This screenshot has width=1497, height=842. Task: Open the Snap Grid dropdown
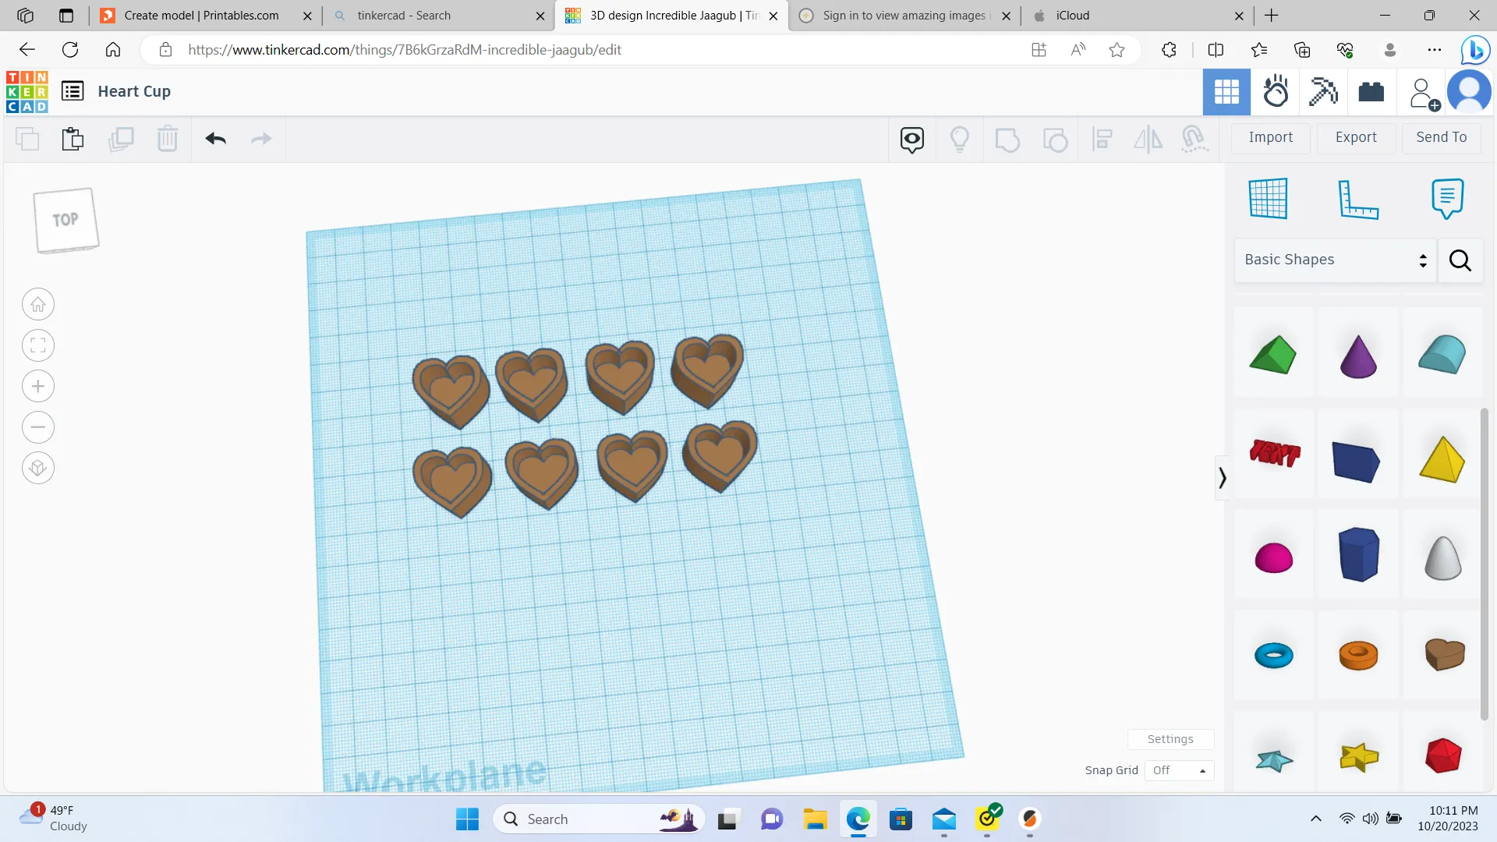[1178, 770]
